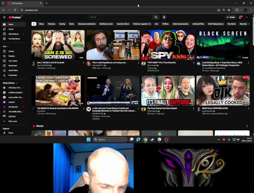This screenshot has width=254, height=193.
Task: Start voice search with microphone icon
Action: [164, 17]
